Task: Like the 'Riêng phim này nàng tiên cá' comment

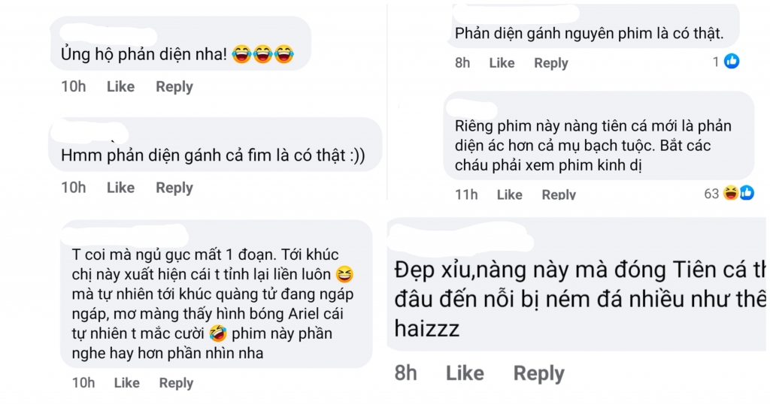Action: (509, 194)
